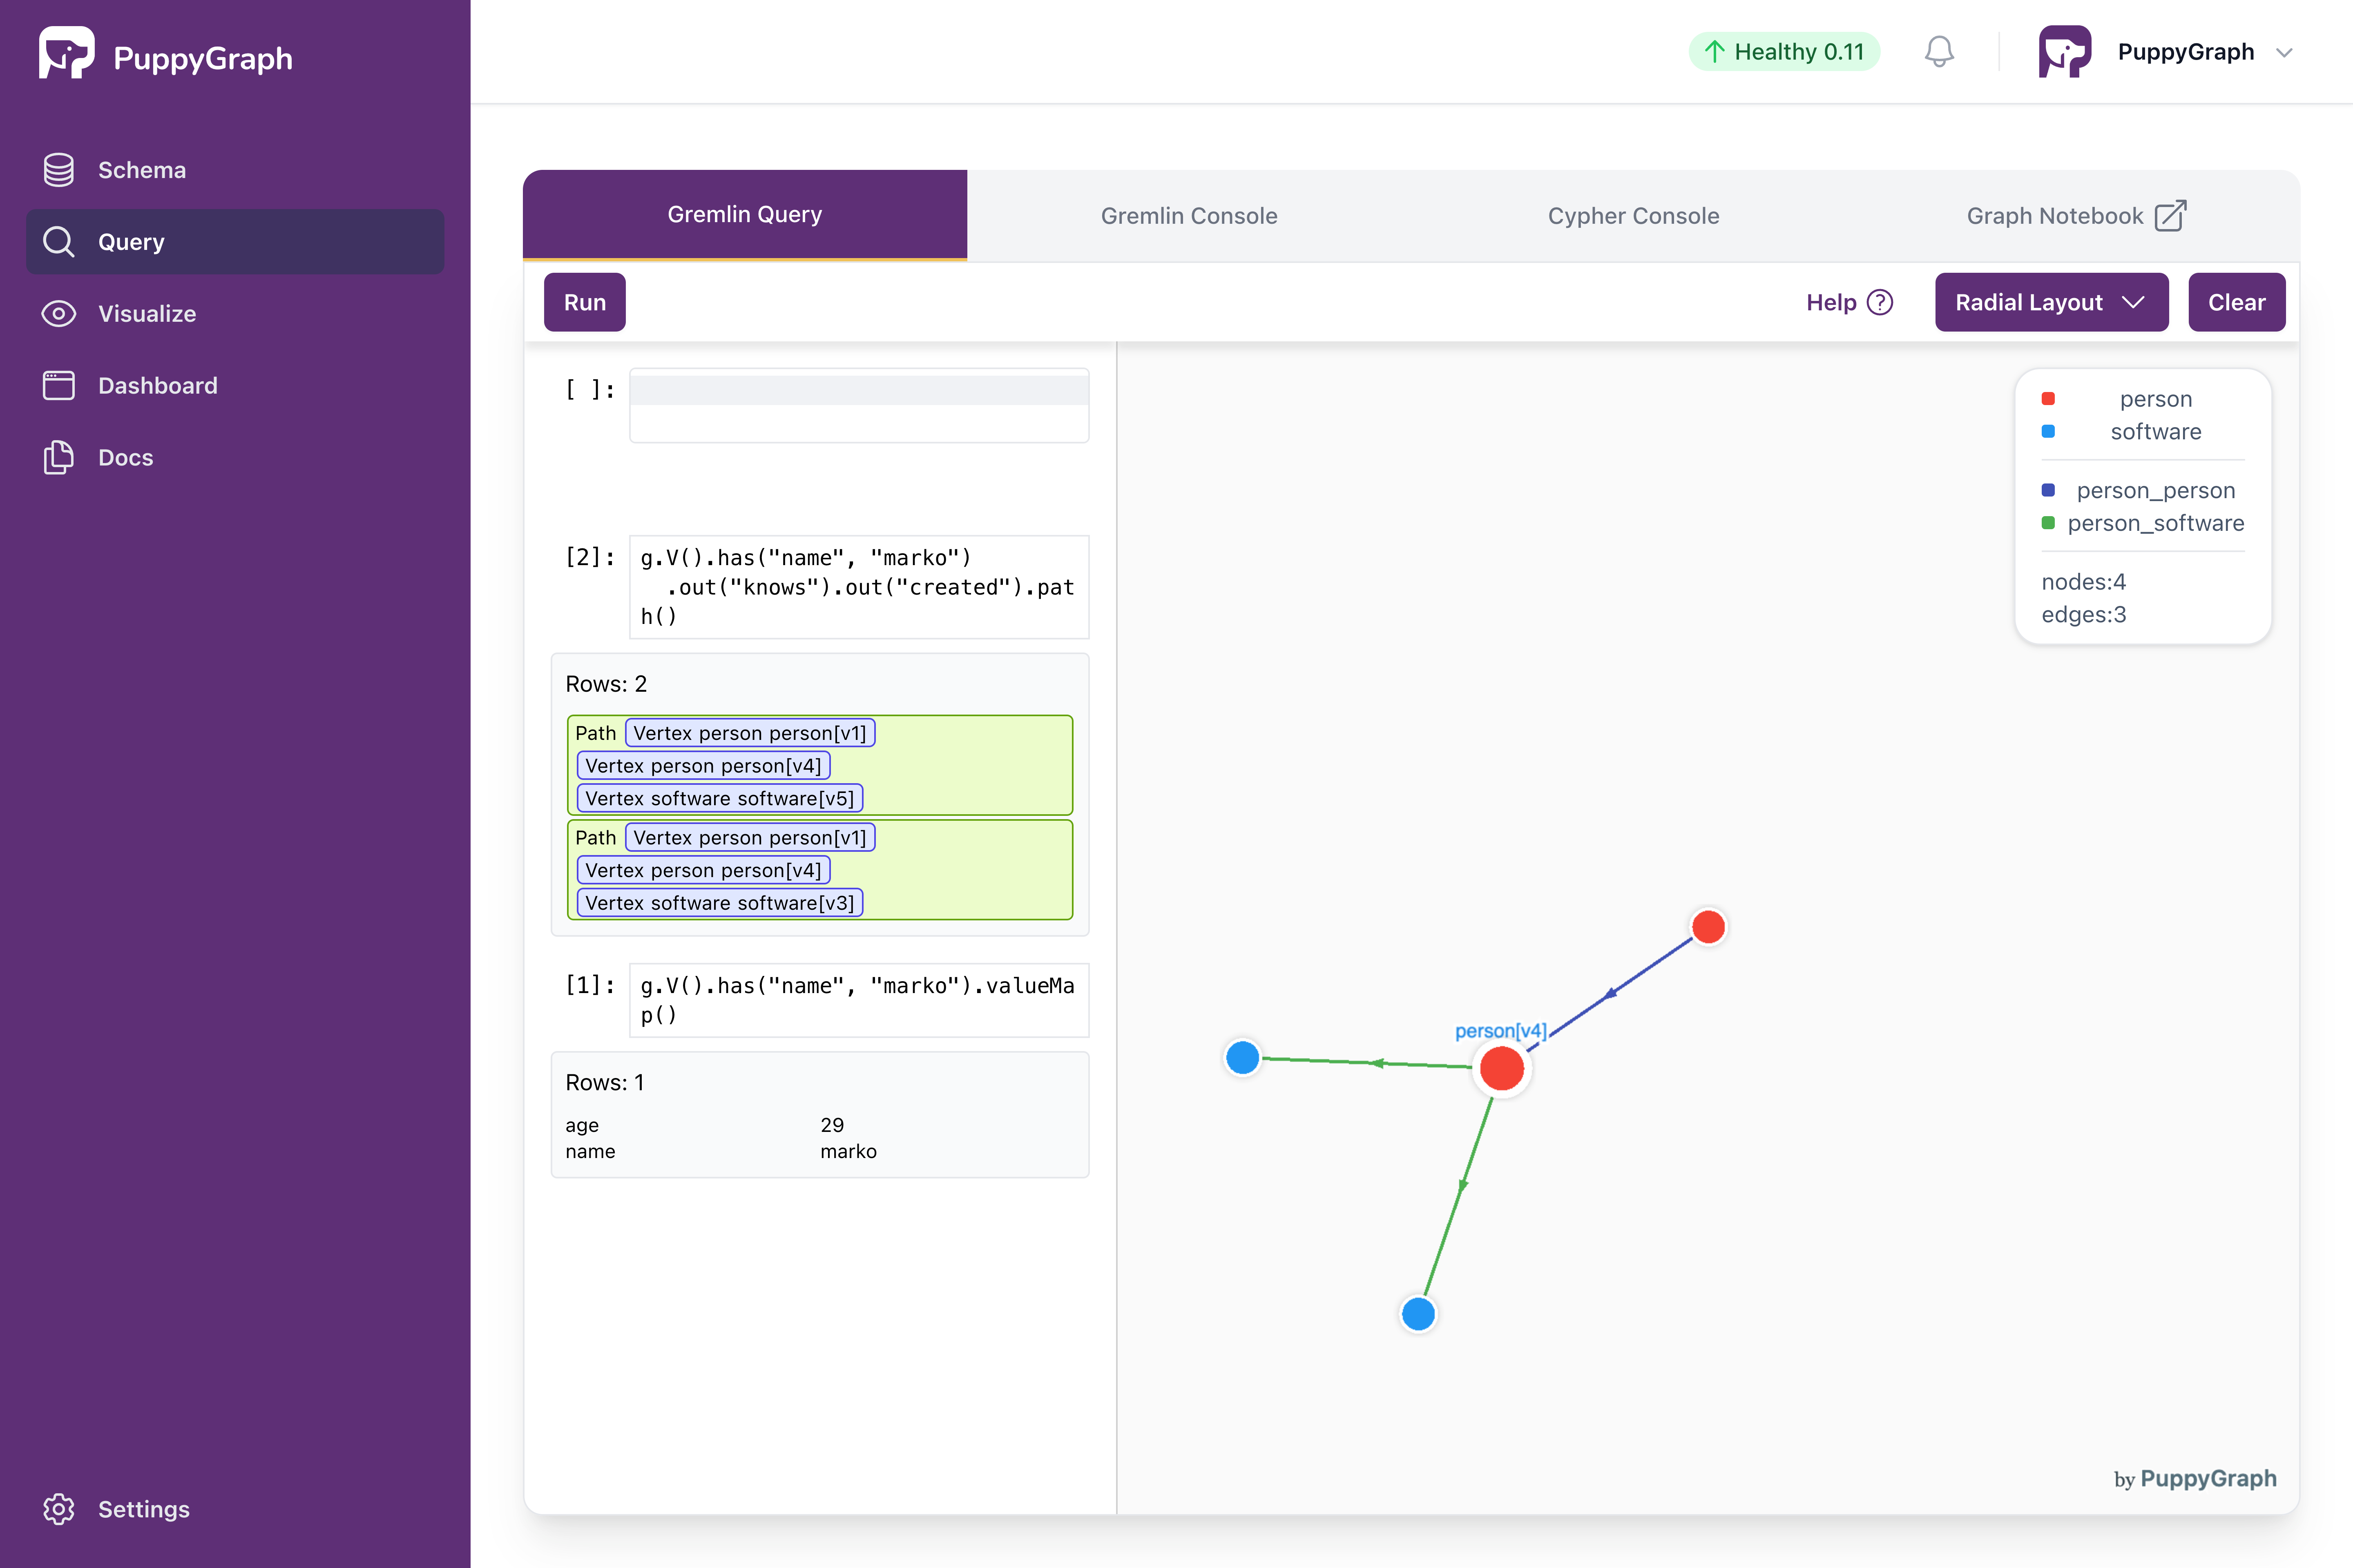The image size is (2353, 1568).
Task: Click the Schema icon in sidebar
Action: pos(58,170)
